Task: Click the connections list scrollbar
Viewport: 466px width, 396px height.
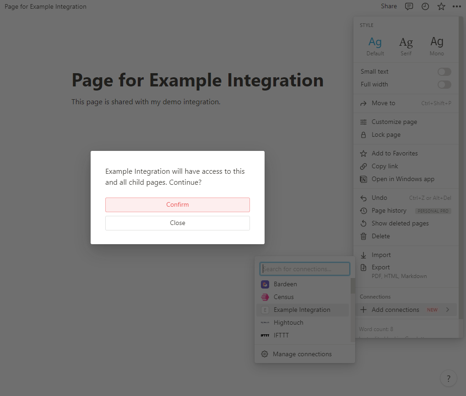Action: click(353, 286)
